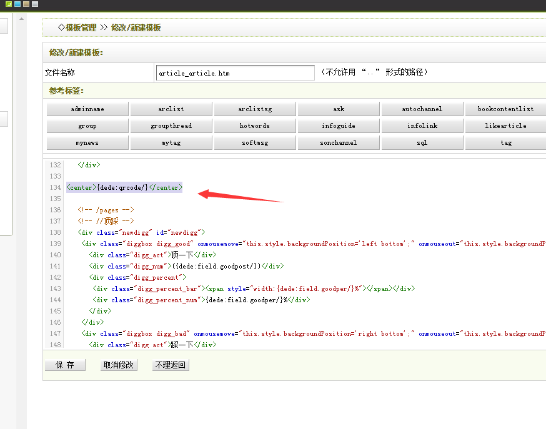Insert the tag reference button
Image resolution: width=546 pixels, height=429 pixels.
(x=505, y=142)
